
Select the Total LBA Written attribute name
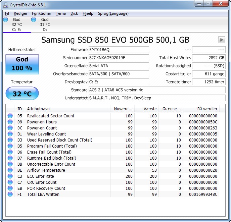43,195
